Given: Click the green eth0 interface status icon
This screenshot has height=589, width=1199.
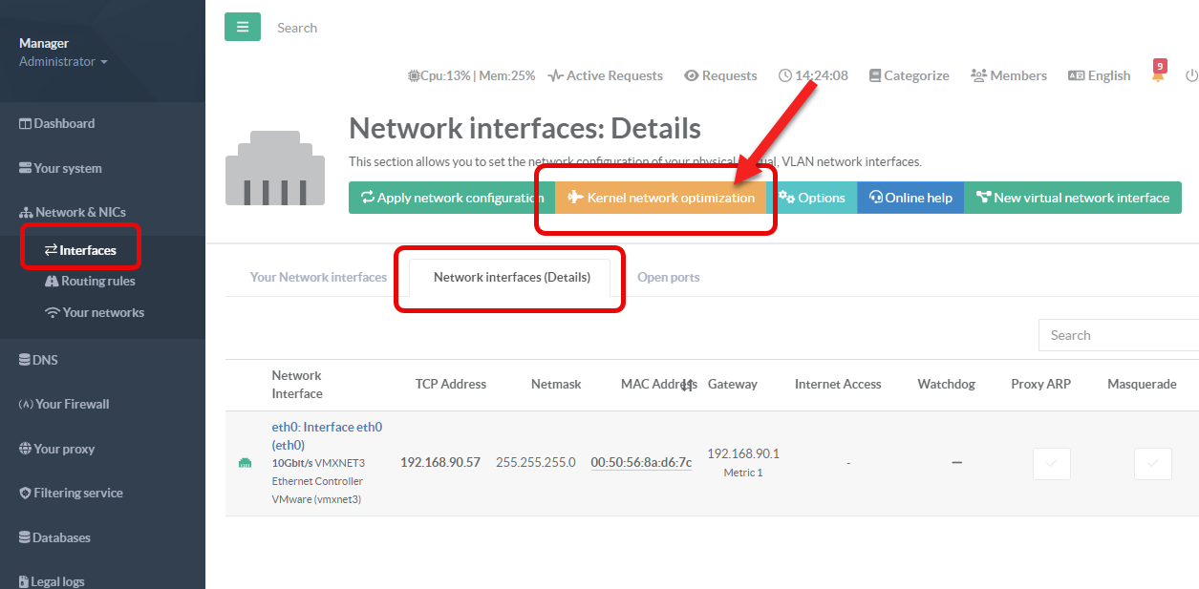Looking at the screenshot, I should [245, 463].
